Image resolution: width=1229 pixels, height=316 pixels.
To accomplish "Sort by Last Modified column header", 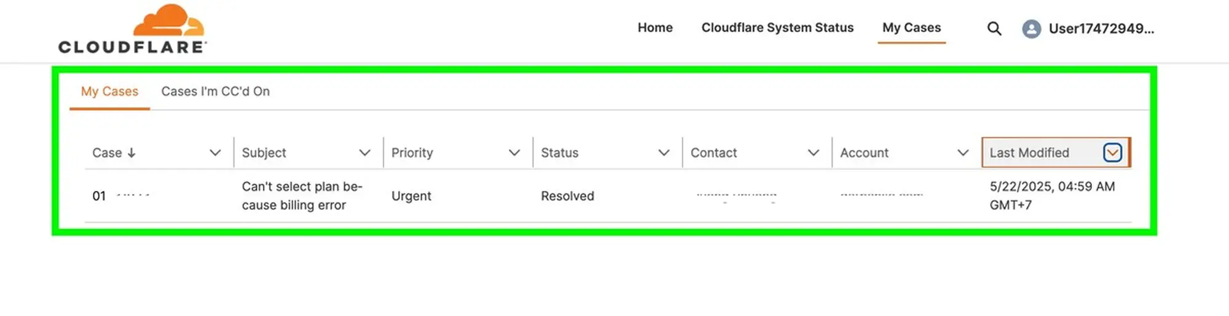I will click(1029, 153).
